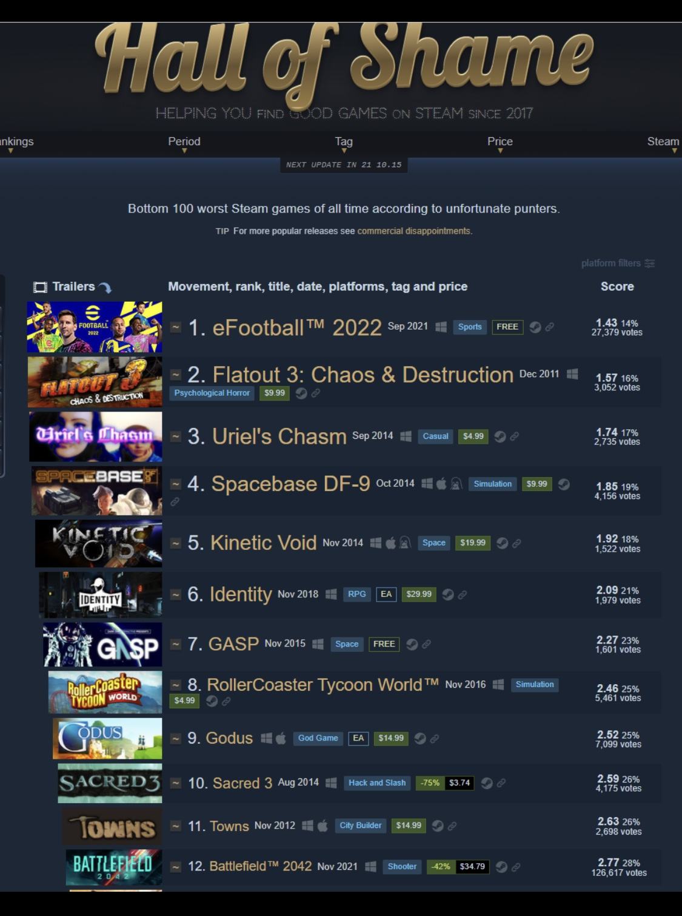The width and height of the screenshot is (682, 916).
Task: Open the Flatout 3 trailer thumbnail
Action: click(x=95, y=382)
